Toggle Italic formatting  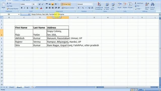[25, 8]
